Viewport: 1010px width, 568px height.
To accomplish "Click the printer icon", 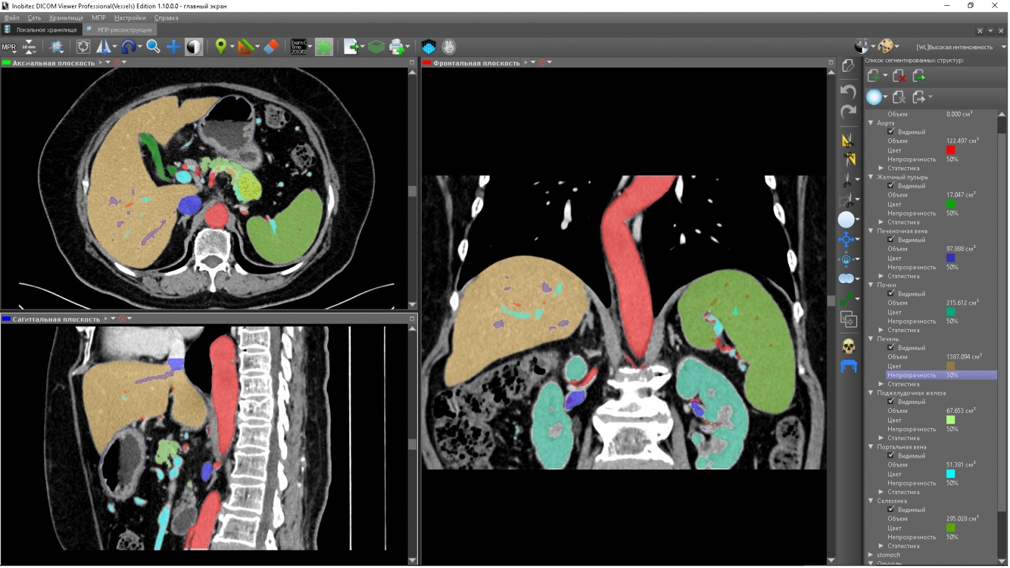I will (397, 47).
